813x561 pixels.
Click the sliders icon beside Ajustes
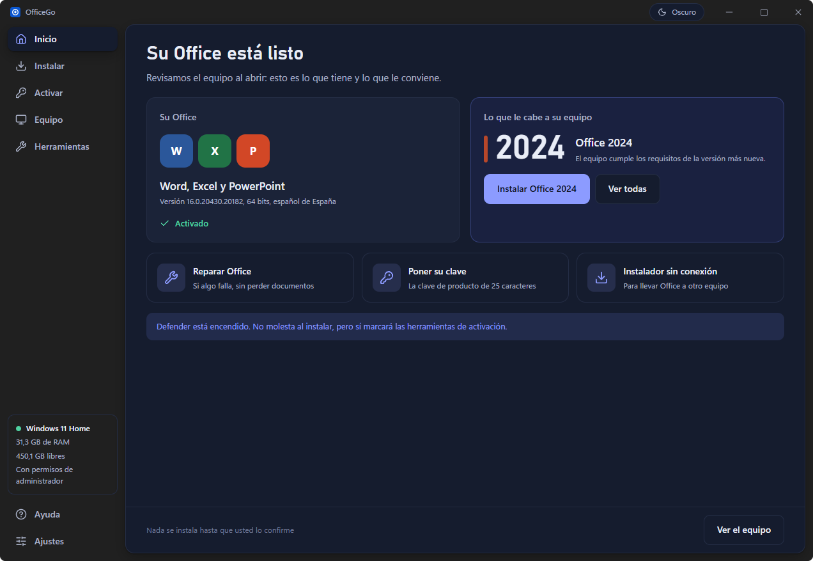coord(21,541)
